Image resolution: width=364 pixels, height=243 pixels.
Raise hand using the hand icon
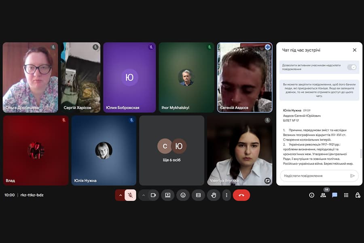coord(214,195)
